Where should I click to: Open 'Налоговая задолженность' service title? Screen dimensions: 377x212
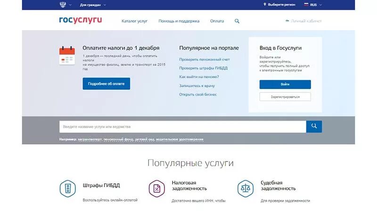(x=189, y=186)
